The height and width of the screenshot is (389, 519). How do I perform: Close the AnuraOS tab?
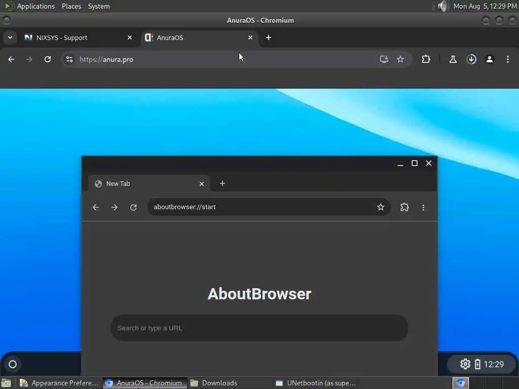click(250, 37)
